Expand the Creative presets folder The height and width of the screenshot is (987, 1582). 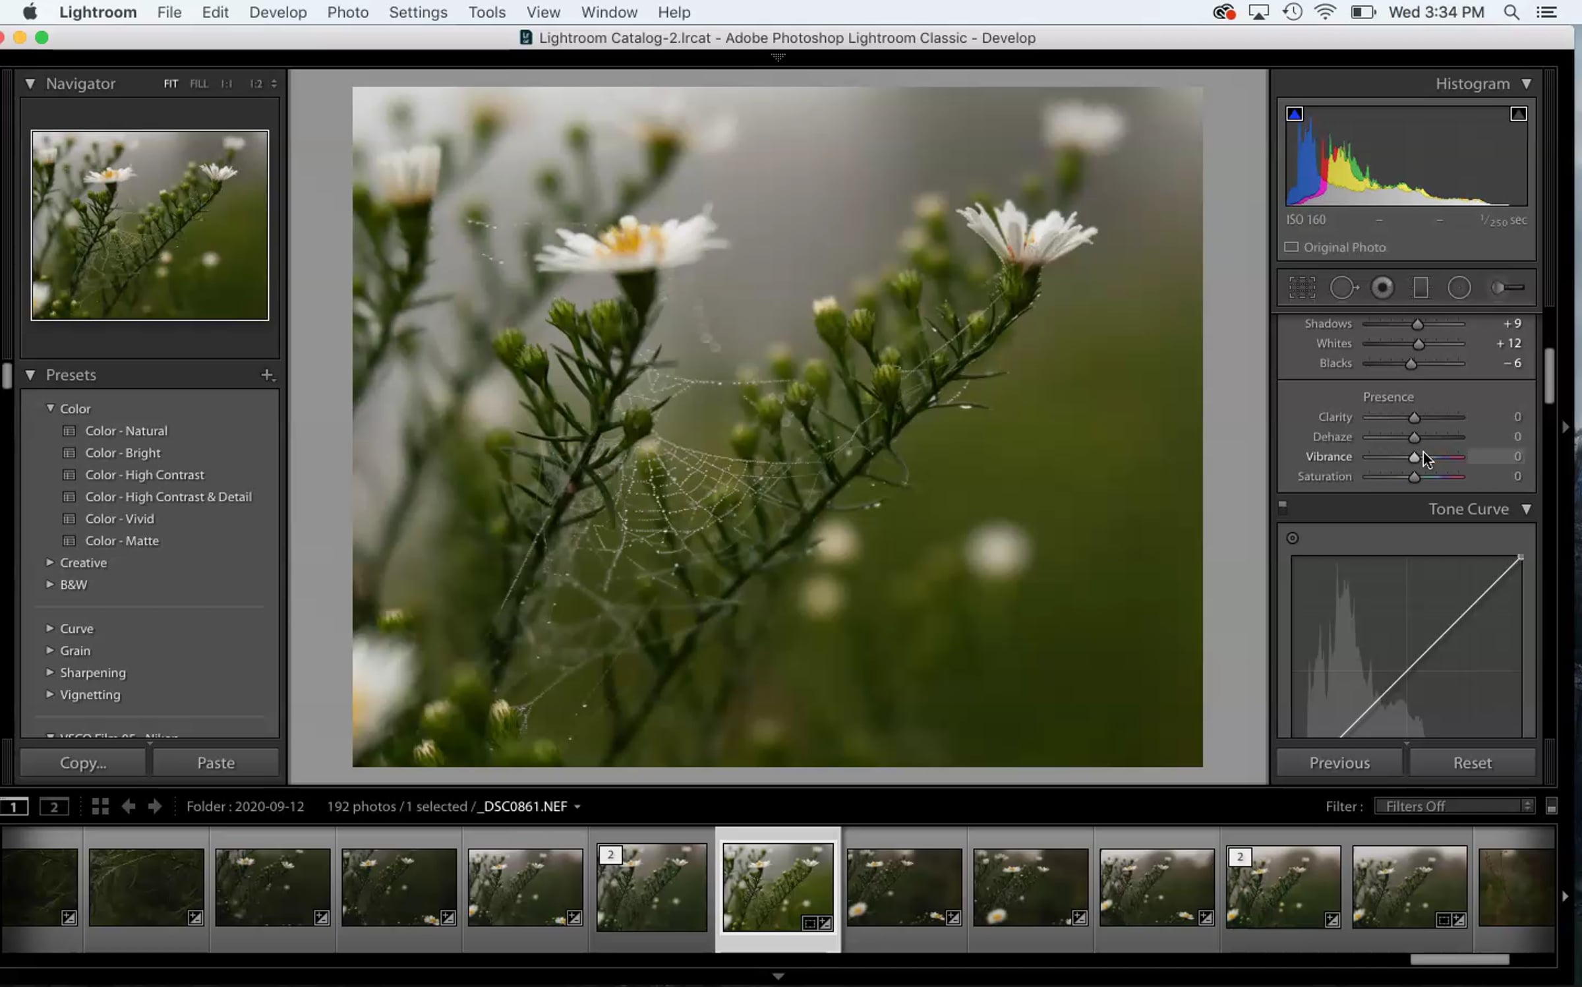(x=50, y=562)
